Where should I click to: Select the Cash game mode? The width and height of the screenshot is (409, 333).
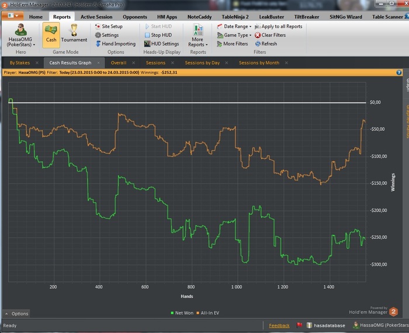pyautogui.click(x=51, y=34)
